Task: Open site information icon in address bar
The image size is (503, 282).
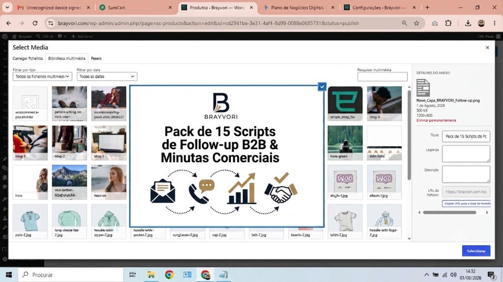Action: [51, 23]
